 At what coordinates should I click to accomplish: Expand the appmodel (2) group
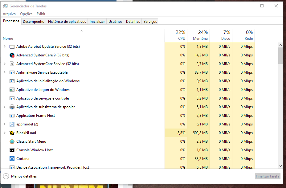coord(5,124)
